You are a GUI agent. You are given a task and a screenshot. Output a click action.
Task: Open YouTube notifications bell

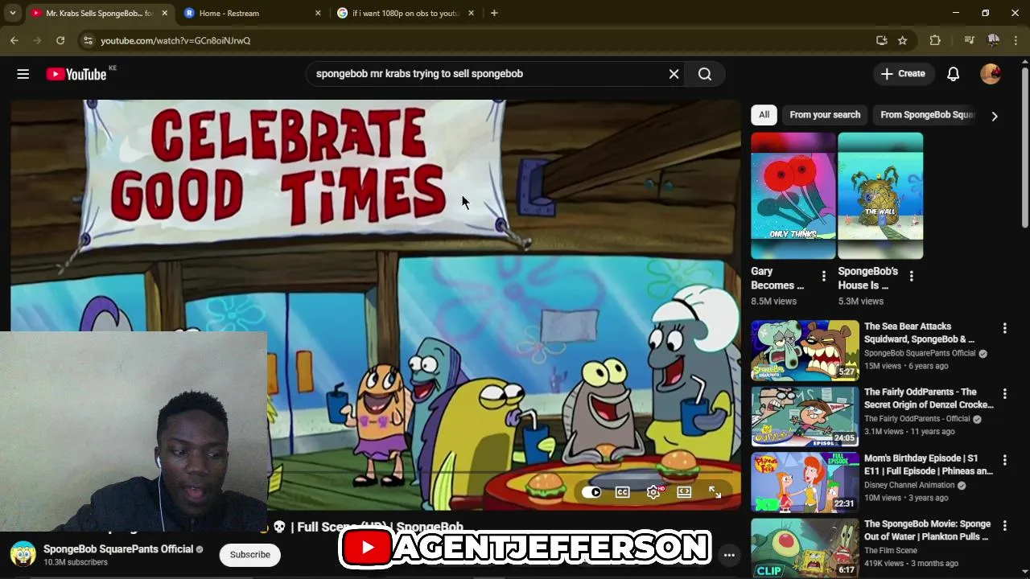(x=953, y=74)
